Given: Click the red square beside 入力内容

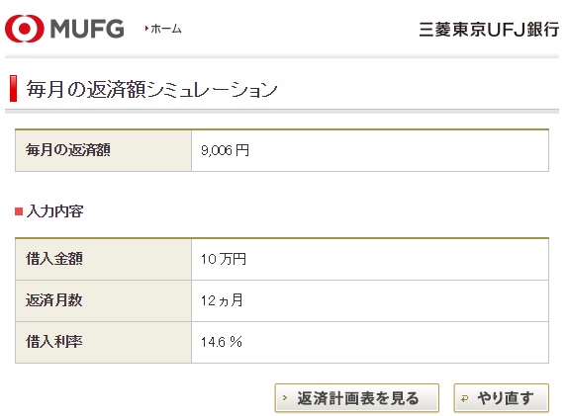Looking at the screenshot, I should coord(19,211).
